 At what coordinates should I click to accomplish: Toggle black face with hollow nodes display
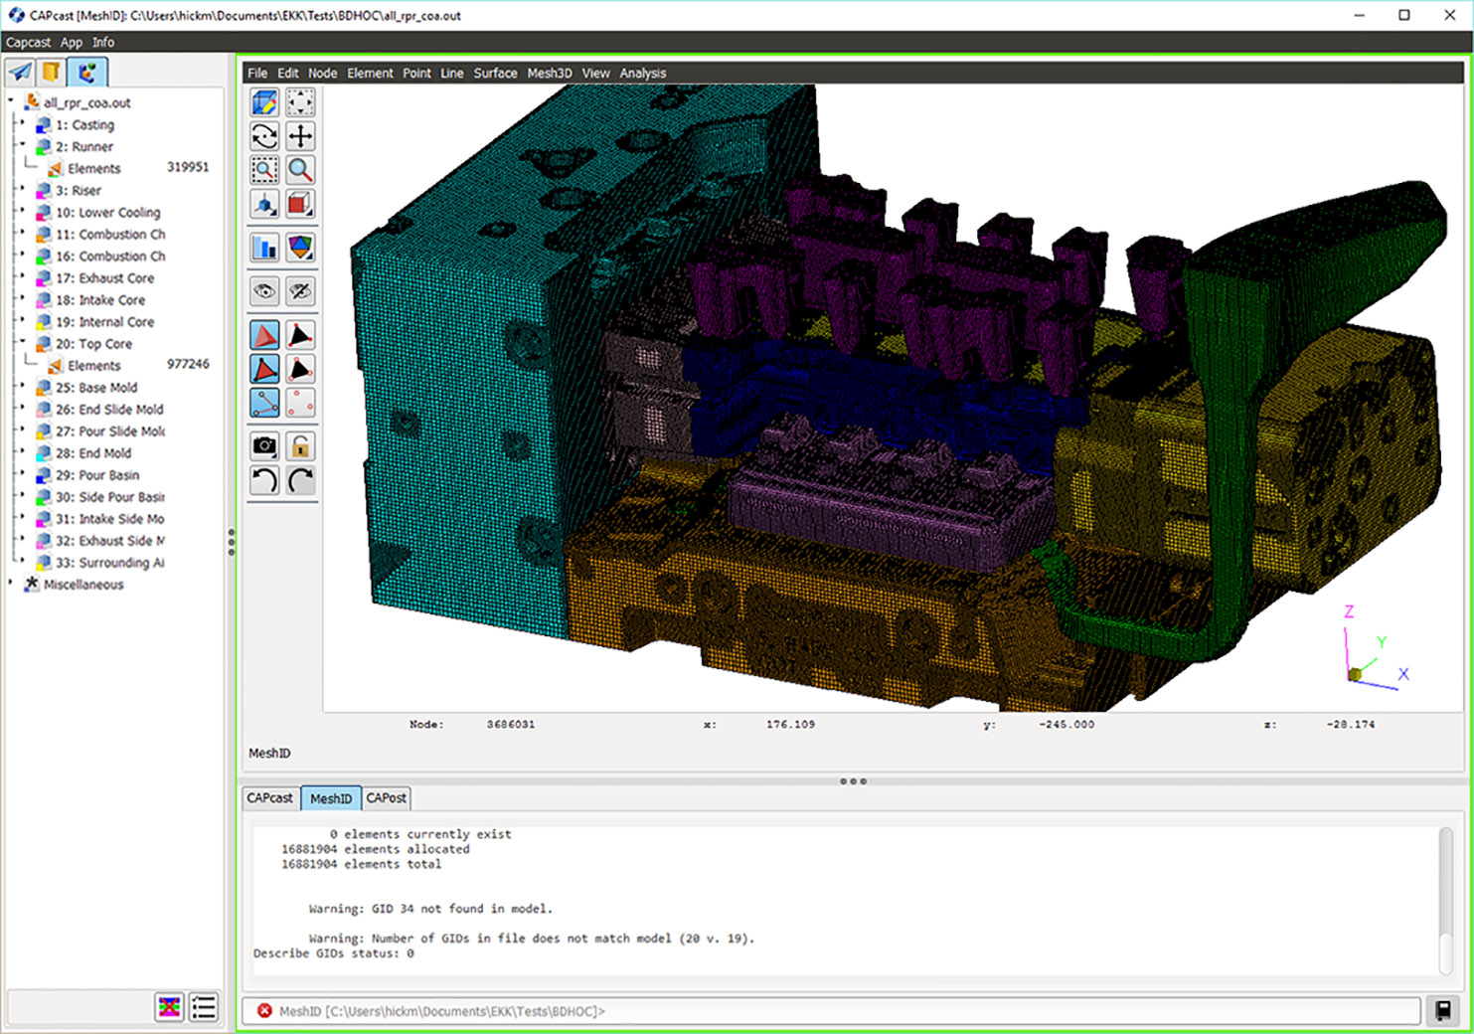[x=300, y=369]
